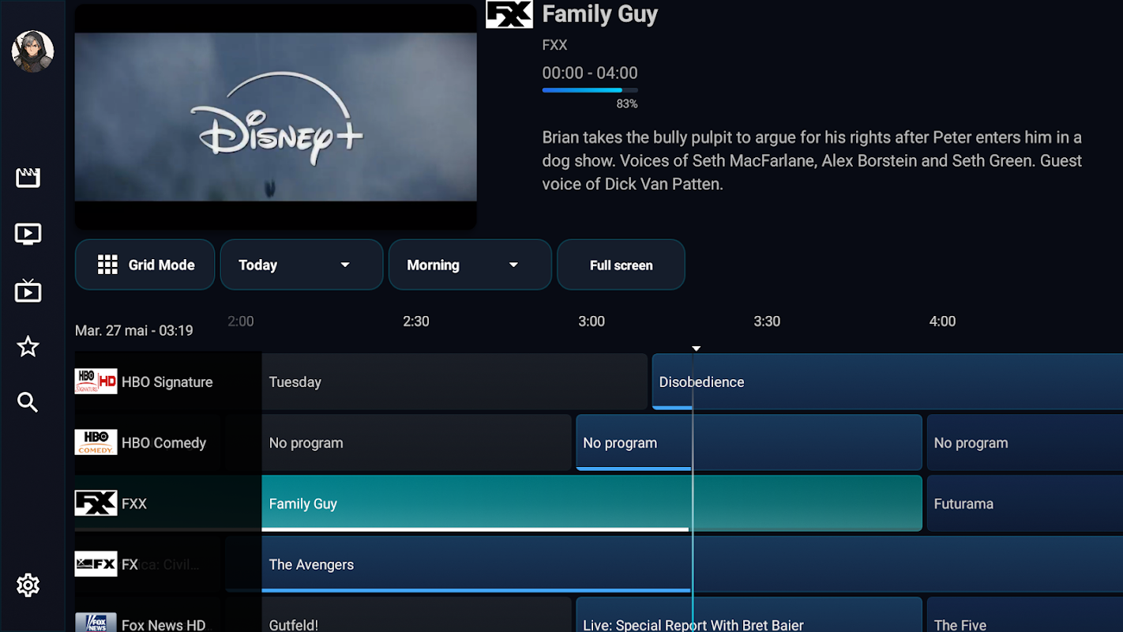This screenshot has width=1123, height=632.
Task: Select Live: Special Report With Bret Baier
Action: tap(749, 615)
